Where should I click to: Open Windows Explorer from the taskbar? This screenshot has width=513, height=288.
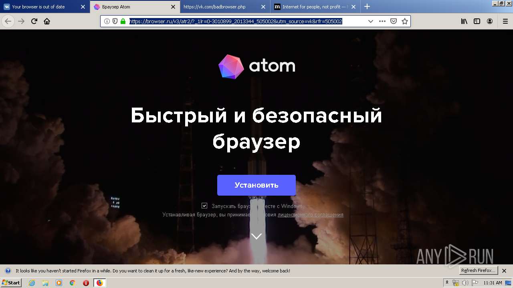tap(45, 283)
